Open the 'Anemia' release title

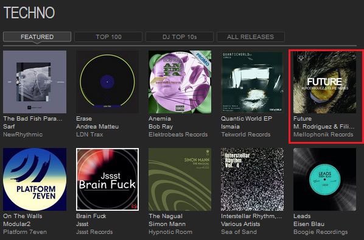[159, 119]
